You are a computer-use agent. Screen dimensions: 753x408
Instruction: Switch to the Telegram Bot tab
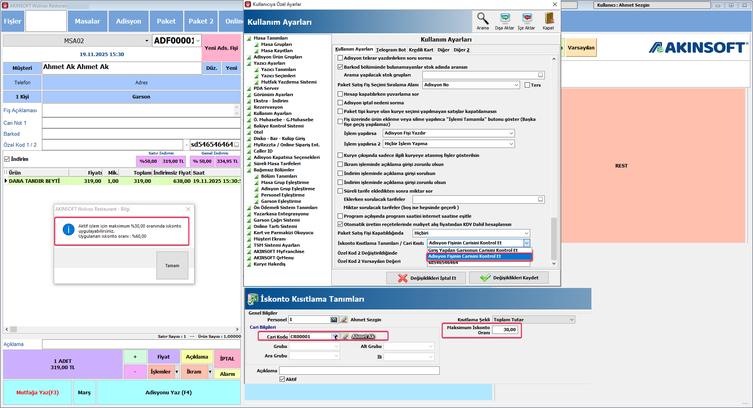391,50
